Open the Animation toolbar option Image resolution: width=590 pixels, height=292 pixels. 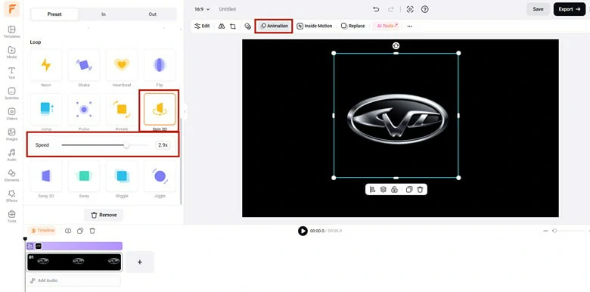tap(274, 26)
